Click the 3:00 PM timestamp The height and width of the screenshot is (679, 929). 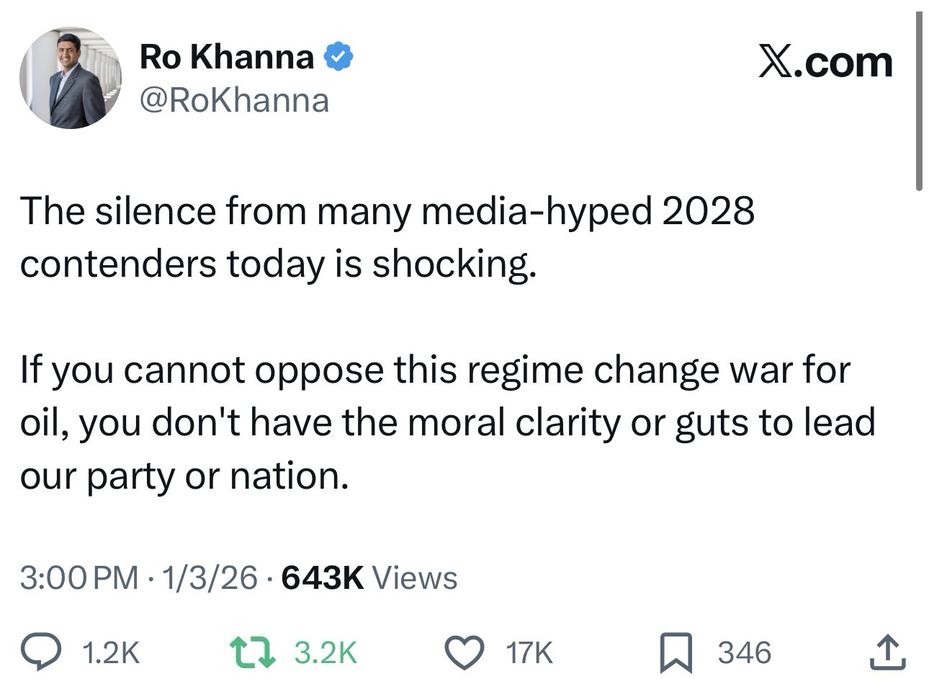click(79, 578)
